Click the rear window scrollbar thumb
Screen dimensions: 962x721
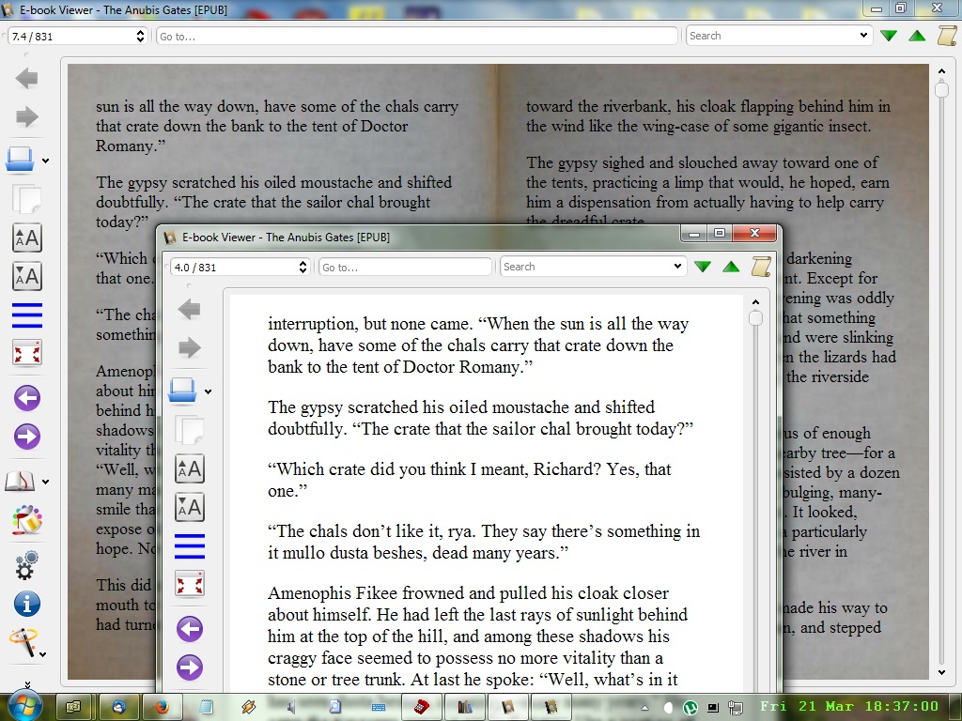coord(941,89)
